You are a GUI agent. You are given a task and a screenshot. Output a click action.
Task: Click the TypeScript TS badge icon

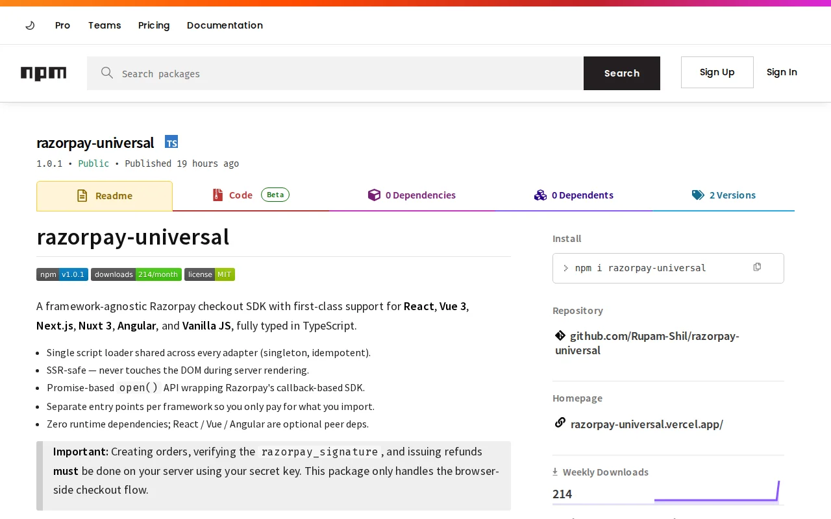point(171,142)
